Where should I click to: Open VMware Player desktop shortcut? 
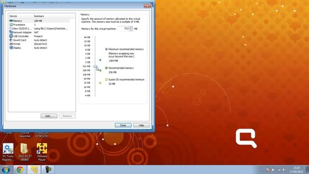pyautogui.click(x=42, y=152)
